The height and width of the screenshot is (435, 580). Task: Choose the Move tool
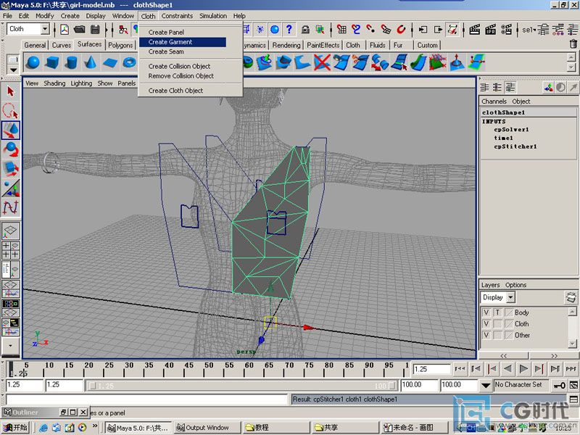(10, 130)
